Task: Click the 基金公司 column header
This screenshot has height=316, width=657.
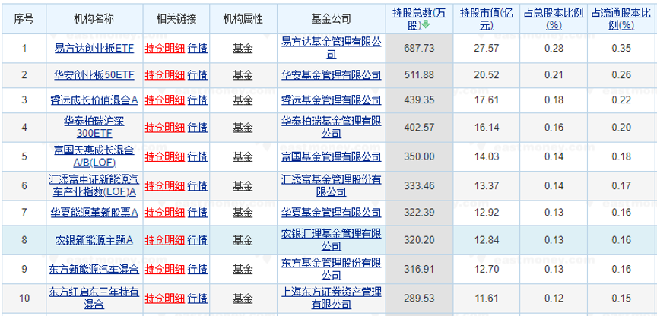Action: (x=331, y=19)
